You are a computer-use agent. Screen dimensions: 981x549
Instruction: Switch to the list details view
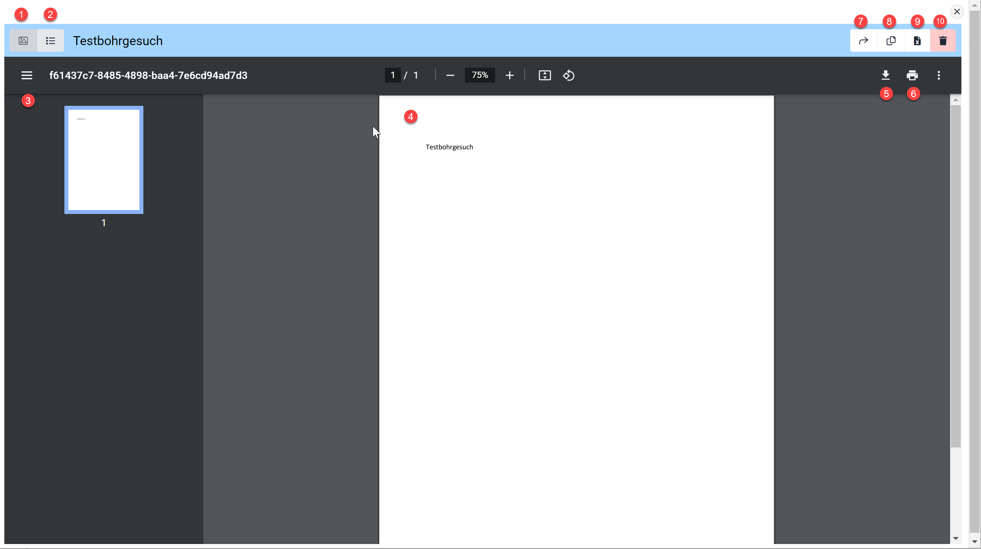50,41
